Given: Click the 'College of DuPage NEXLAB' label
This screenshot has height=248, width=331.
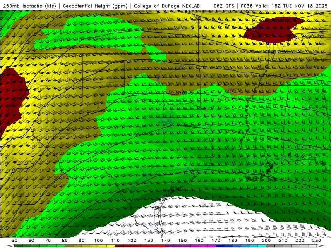Looking at the screenshot, I should click(167, 6).
